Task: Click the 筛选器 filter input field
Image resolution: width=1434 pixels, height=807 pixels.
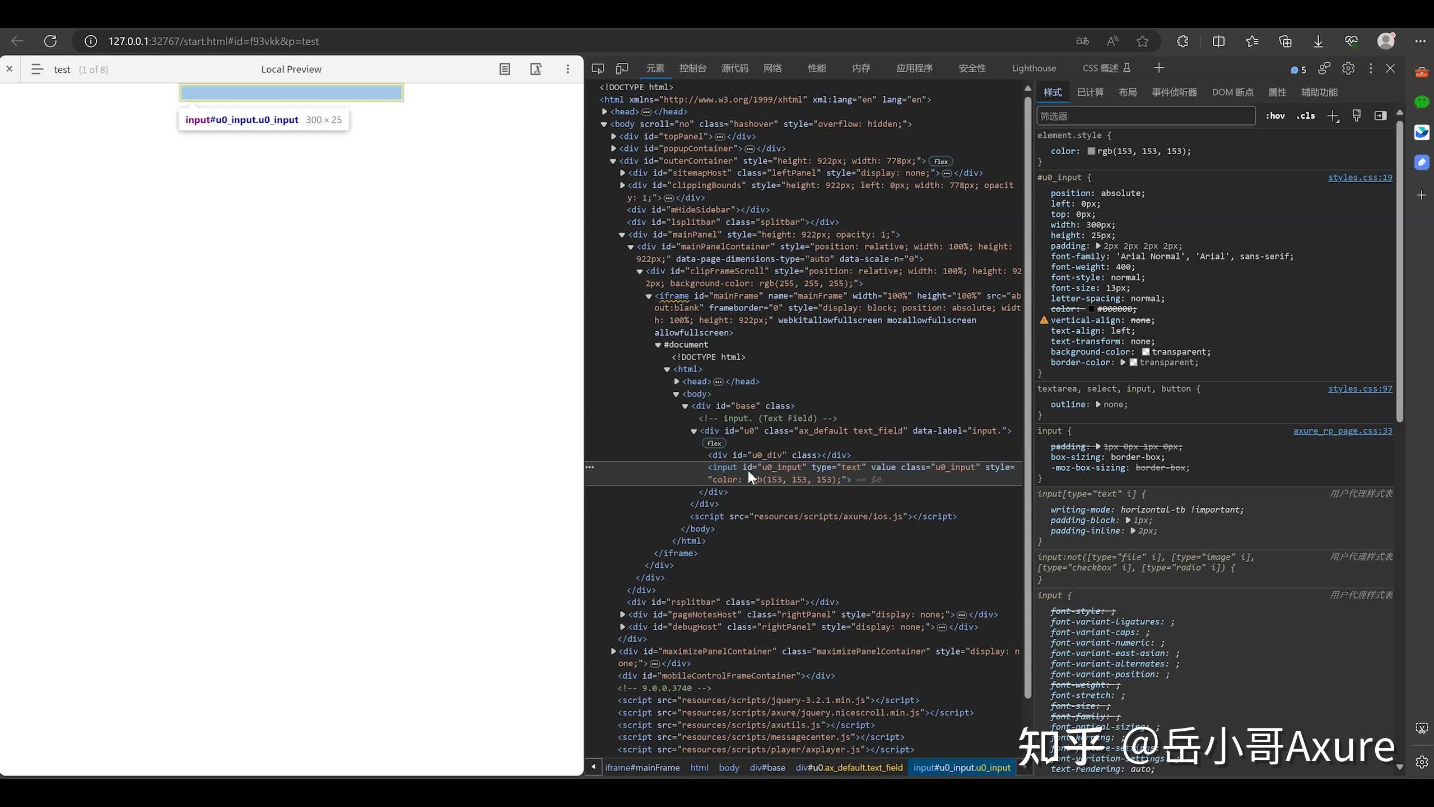Action: coord(1145,116)
